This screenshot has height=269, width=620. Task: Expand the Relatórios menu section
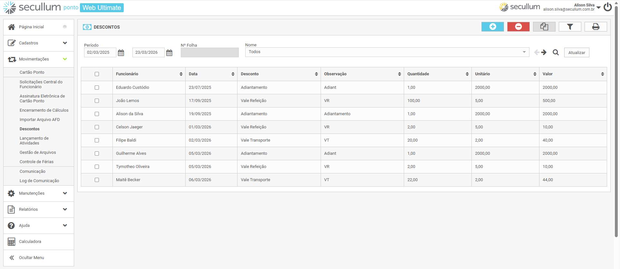coord(39,209)
